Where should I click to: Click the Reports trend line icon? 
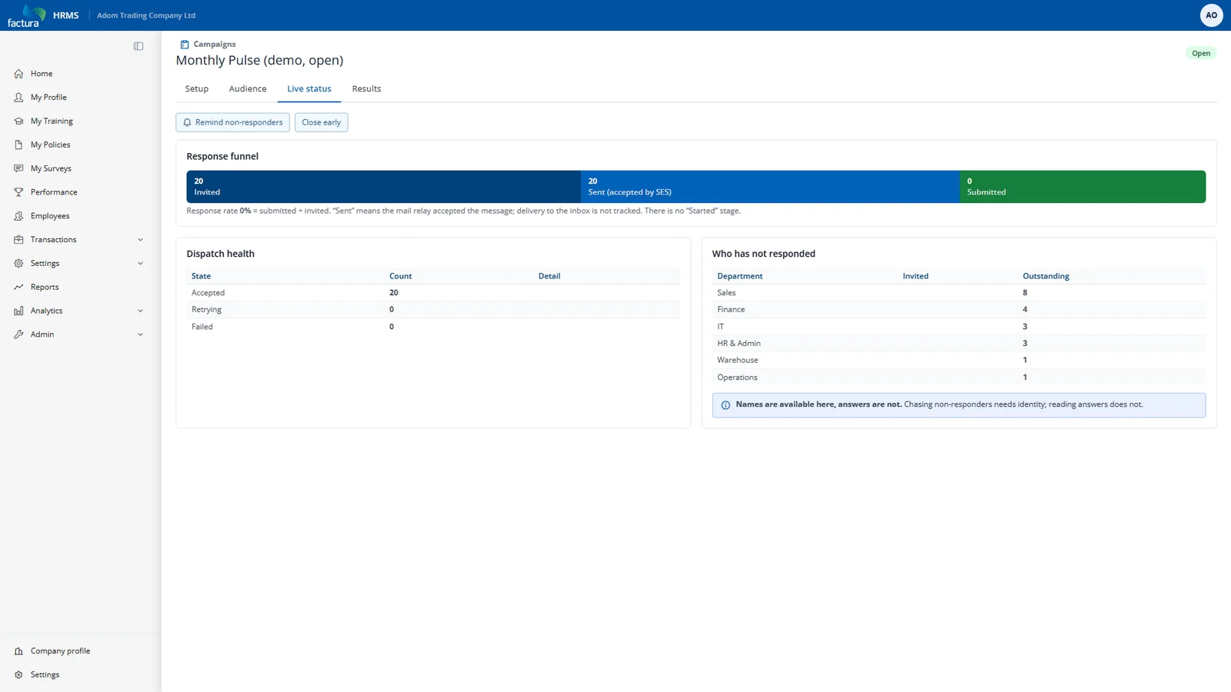tap(18, 287)
